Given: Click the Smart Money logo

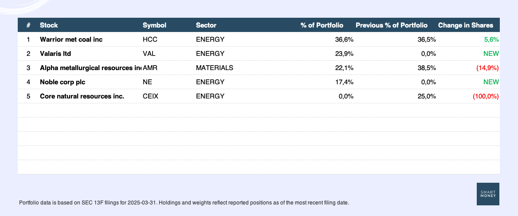Looking at the screenshot, I should pos(488,194).
